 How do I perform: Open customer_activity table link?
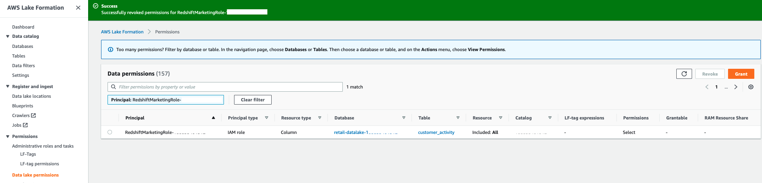coord(436,132)
